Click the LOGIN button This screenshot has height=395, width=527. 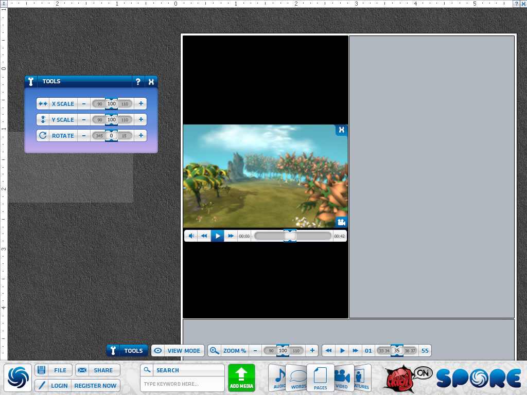52,386
